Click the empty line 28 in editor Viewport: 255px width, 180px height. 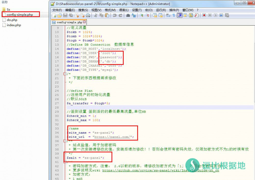153,108
